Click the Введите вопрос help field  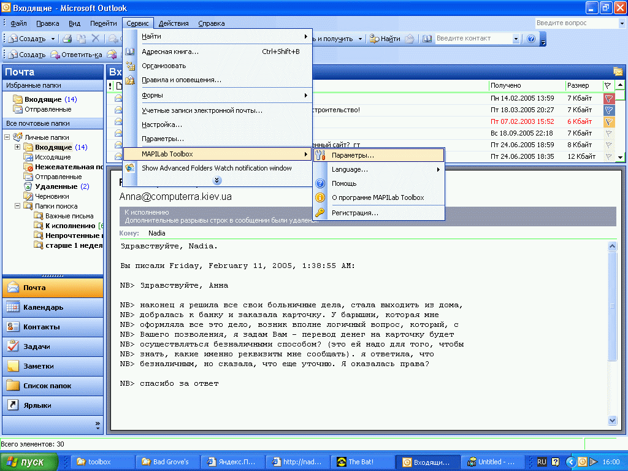pos(576,23)
